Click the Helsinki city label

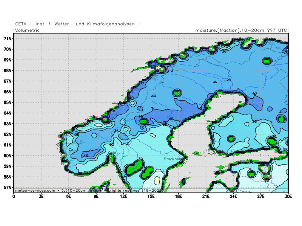(238, 151)
